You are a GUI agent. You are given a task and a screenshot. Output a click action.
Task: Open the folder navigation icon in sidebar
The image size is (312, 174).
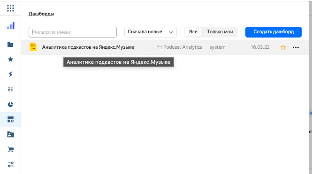click(10, 45)
